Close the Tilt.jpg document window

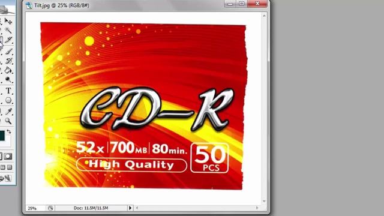tap(257, 4)
